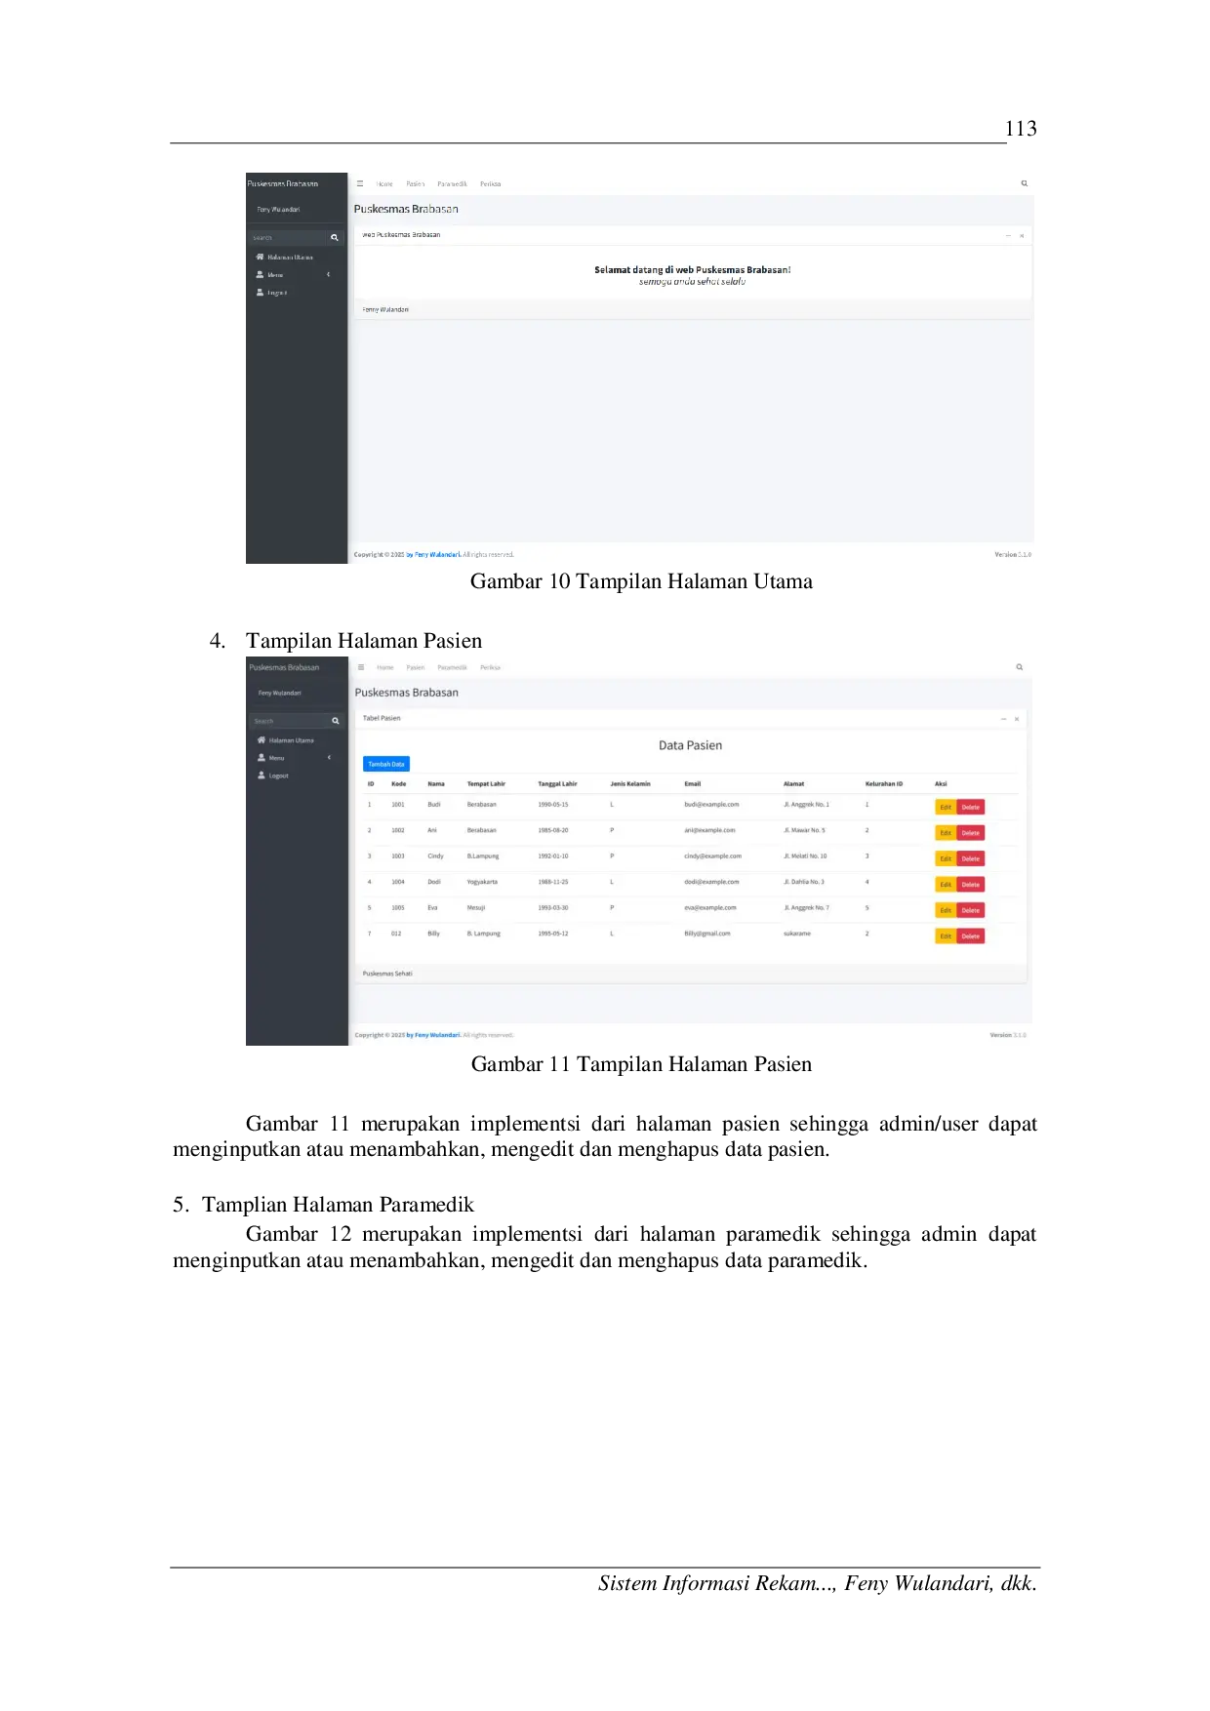Click Logout in Halaman Pasien screenshot sidebar

[278, 776]
